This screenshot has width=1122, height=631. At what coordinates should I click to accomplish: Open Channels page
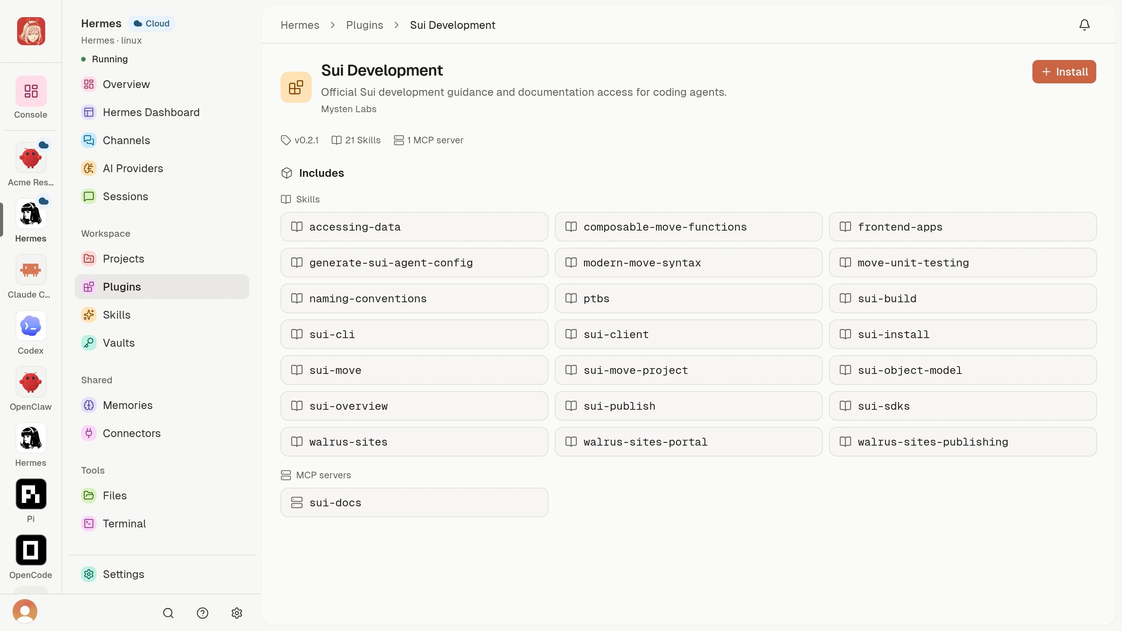point(162,140)
